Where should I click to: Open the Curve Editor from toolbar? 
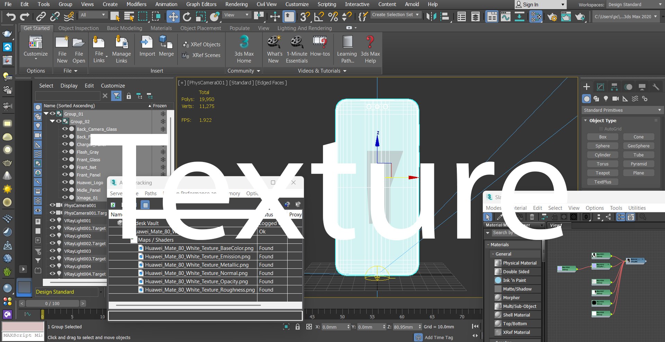coord(505,16)
